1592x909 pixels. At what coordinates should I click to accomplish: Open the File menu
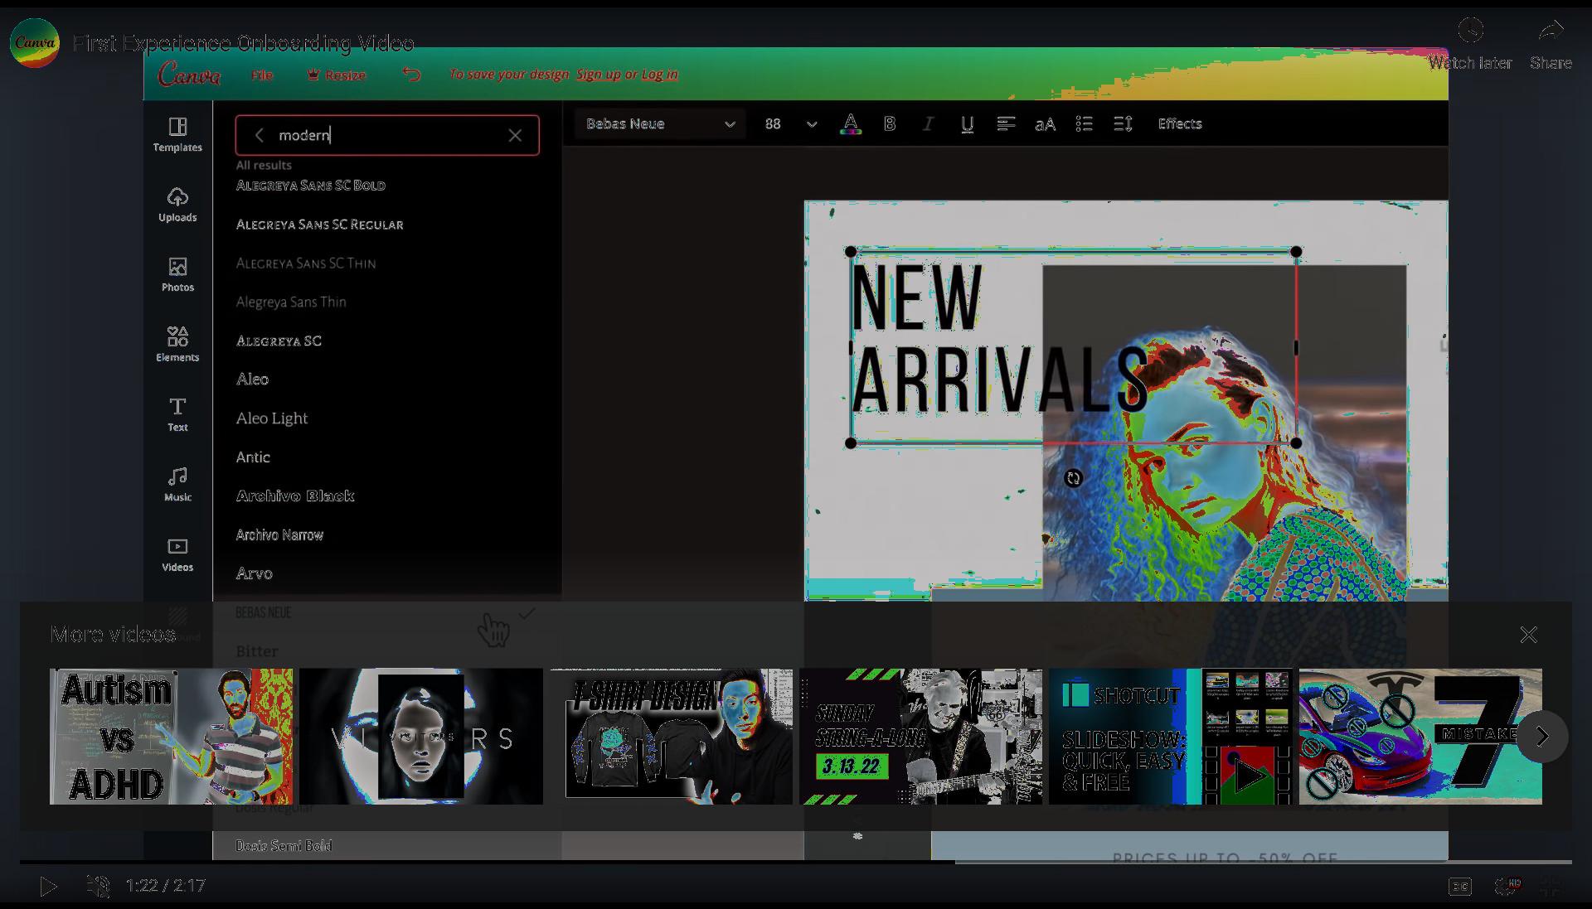[262, 75]
